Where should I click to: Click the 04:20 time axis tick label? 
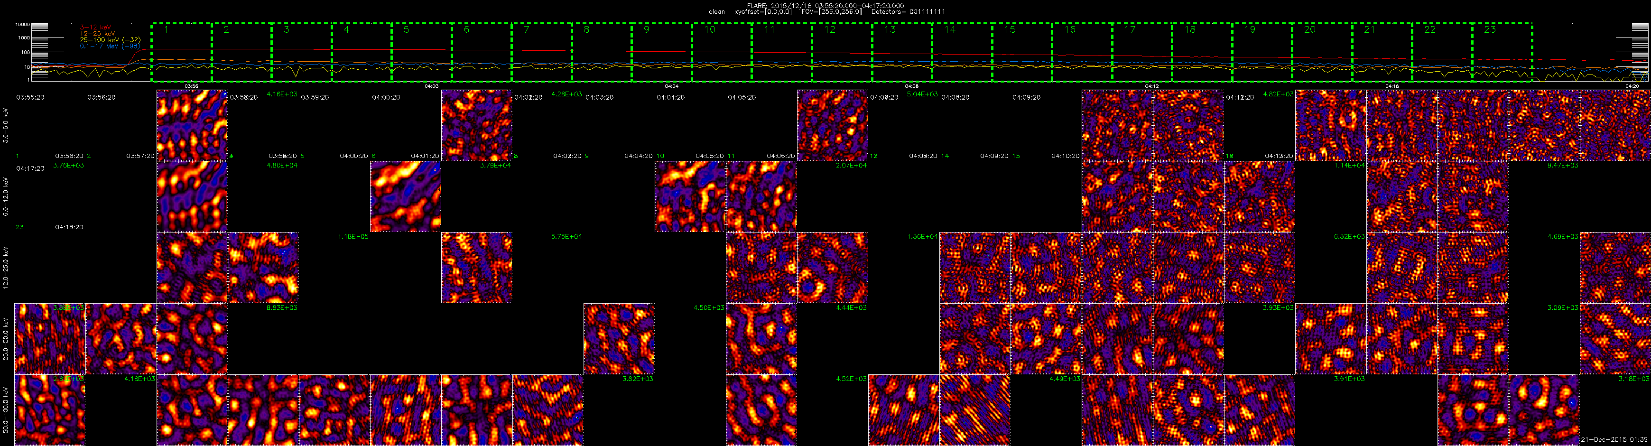(1632, 85)
